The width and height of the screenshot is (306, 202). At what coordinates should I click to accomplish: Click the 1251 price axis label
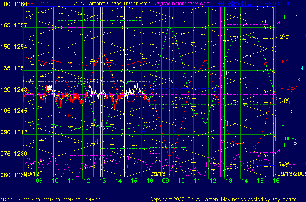(x=21, y=68)
